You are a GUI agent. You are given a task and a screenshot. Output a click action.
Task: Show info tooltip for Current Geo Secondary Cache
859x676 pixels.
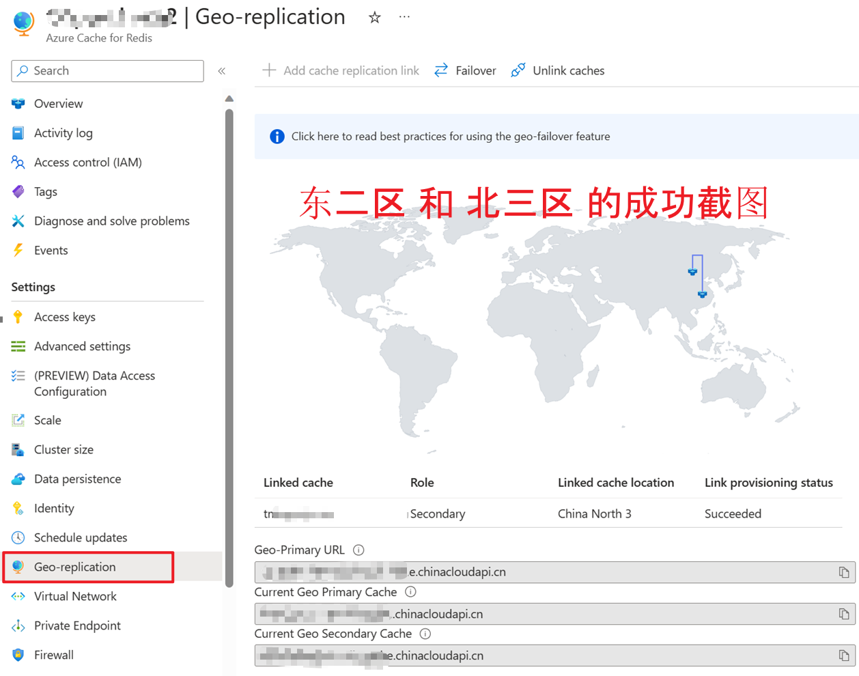tap(425, 634)
